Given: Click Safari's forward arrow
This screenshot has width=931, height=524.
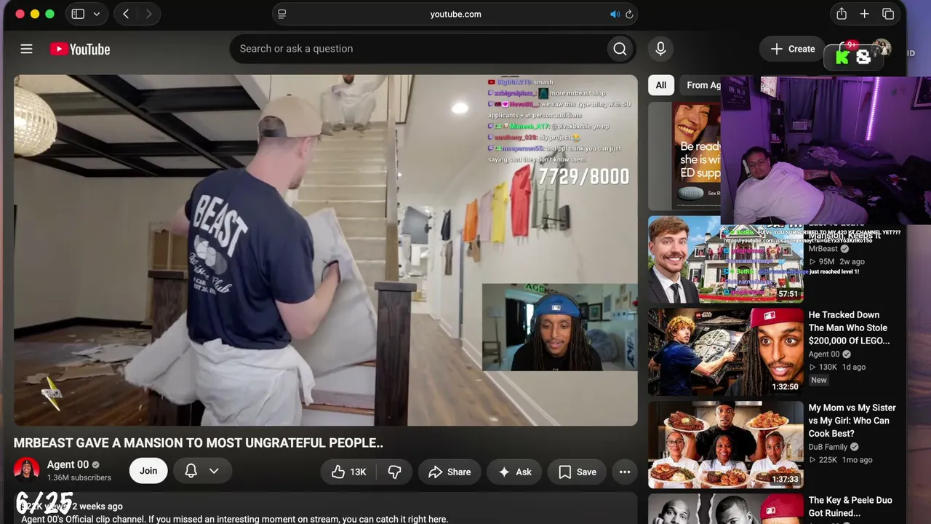Looking at the screenshot, I should 148,14.
